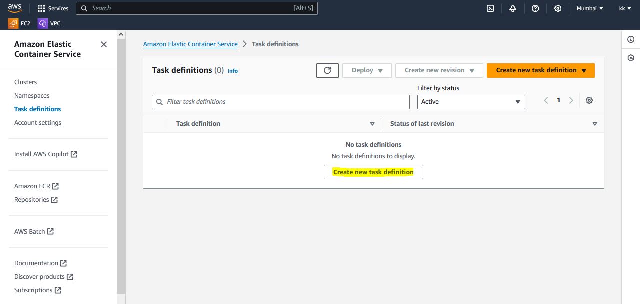The width and height of the screenshot is (640, 304).
Task: Click the highlighted Create new task definition button
Action: 373,172
